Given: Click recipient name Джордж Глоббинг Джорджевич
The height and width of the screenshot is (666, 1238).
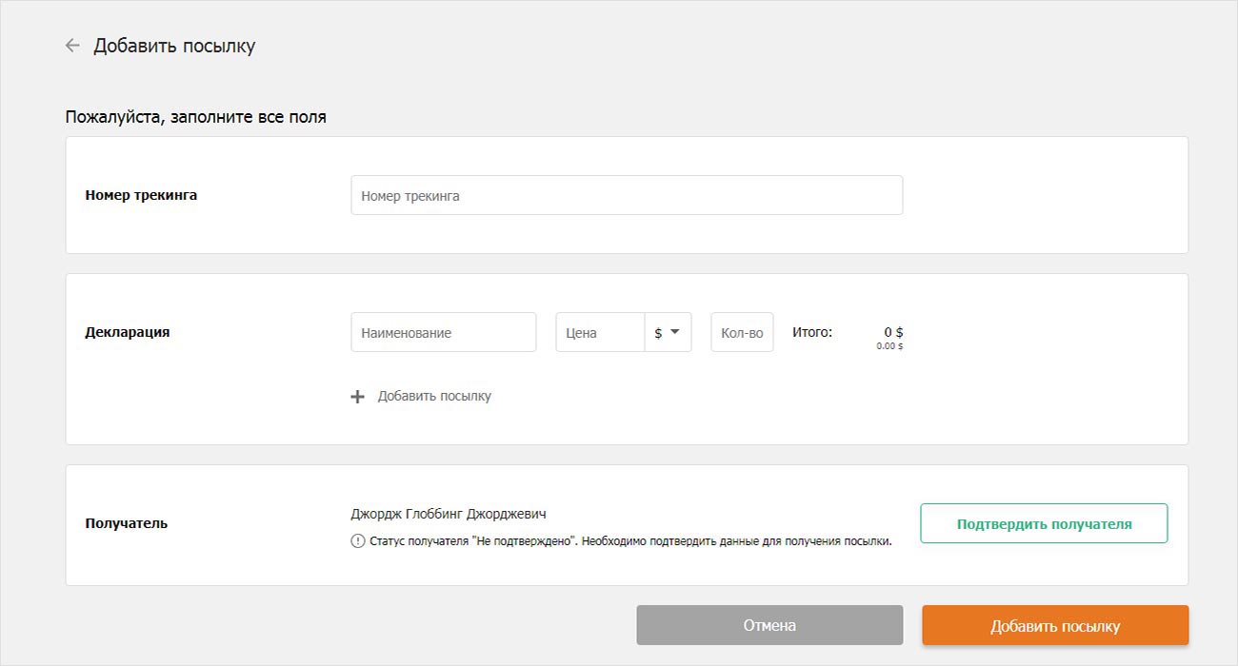Looking at the screenshot, I should tap(449, 514).
